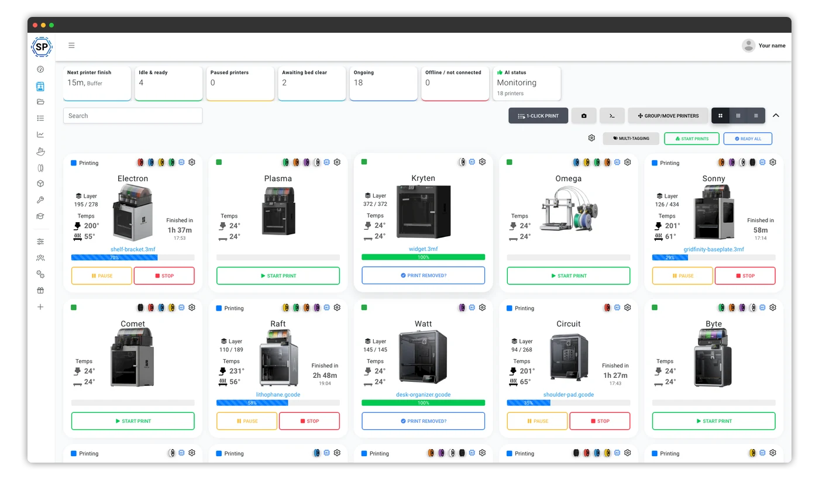This screenshot has width=819, height=479.
Task: Click the camera snapshot toolbar button
Action: click(584, 116)
